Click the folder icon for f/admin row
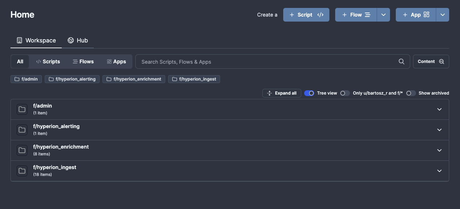Image resolution: width=460 pixels, height=209 pixels. (x=22, y=109)
